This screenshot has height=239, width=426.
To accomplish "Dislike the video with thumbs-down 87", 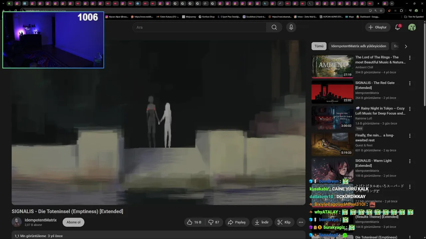I will (214, 222).
